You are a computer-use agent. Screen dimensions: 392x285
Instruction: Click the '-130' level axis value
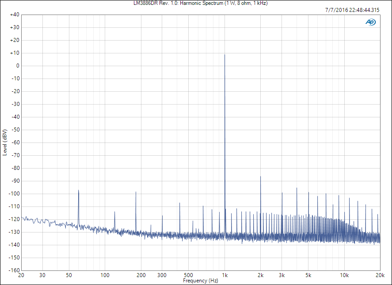pos(14,232)
